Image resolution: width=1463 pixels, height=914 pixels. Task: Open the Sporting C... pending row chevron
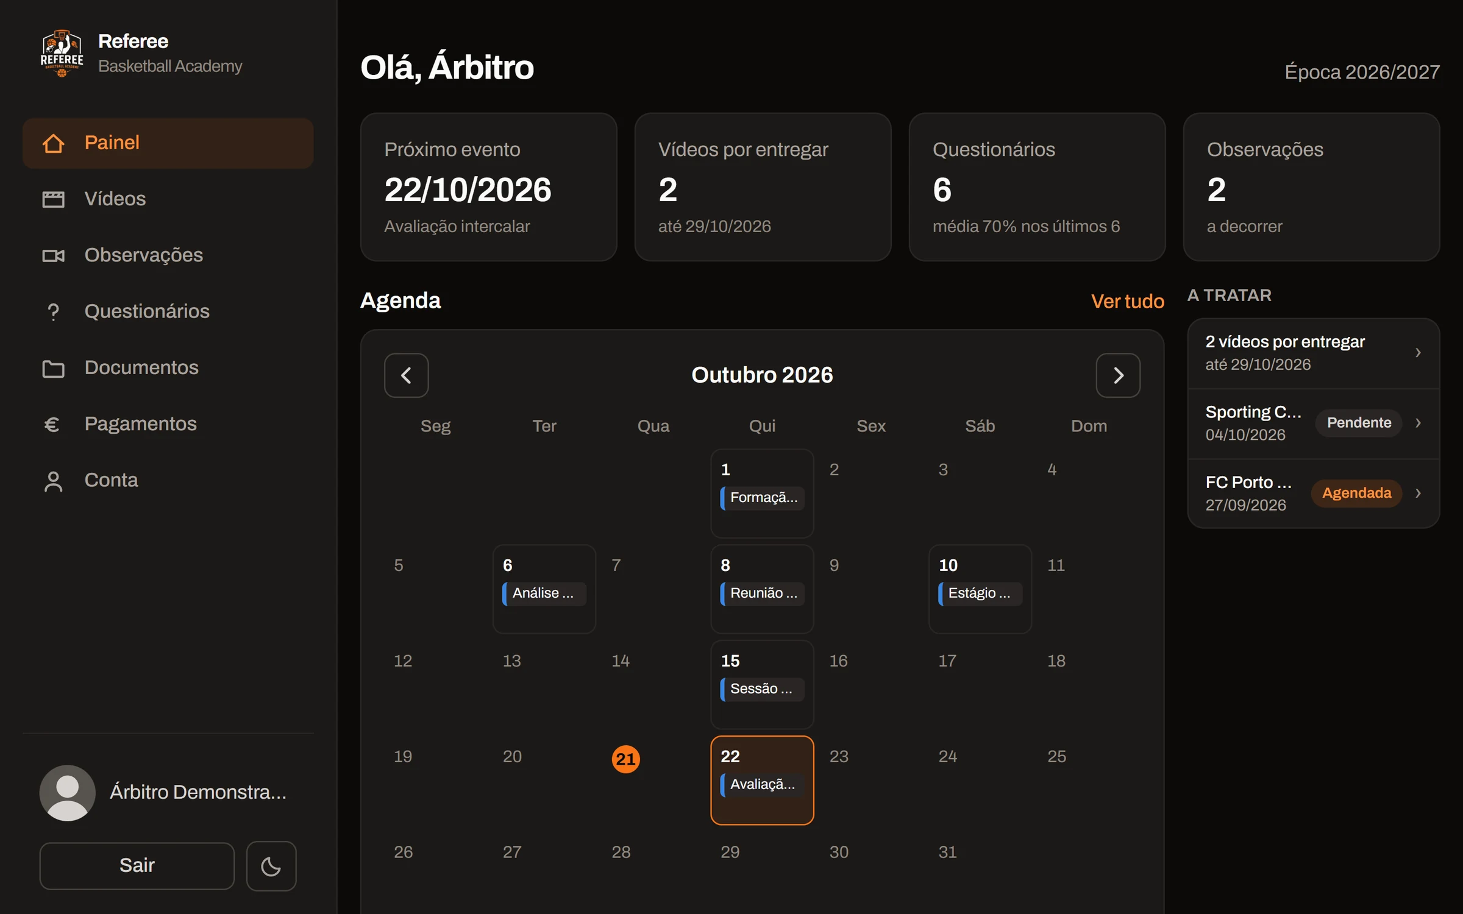click(x=1419, y=423)
